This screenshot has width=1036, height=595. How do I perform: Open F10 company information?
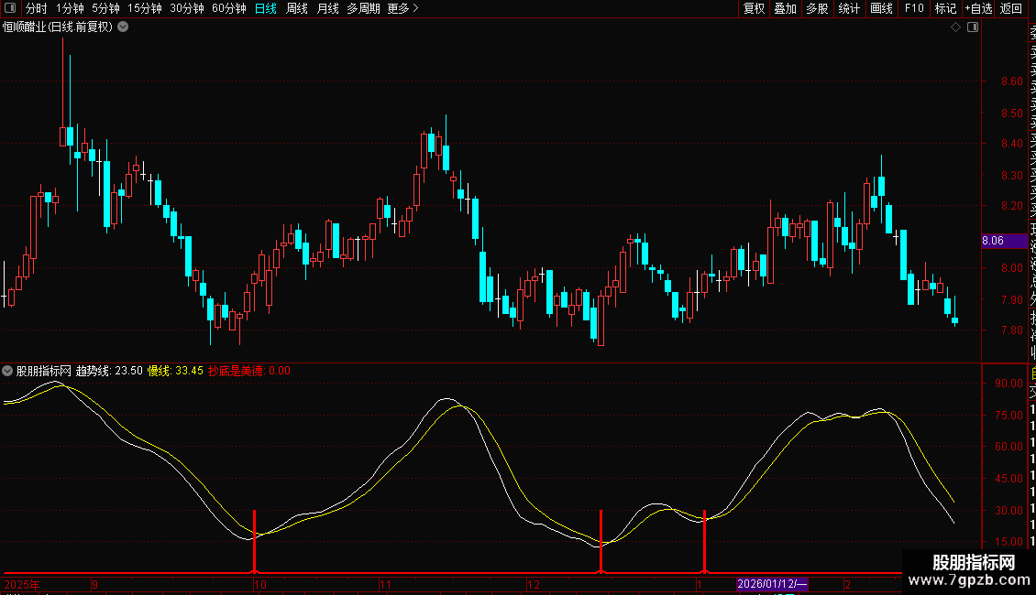[914, 8]
